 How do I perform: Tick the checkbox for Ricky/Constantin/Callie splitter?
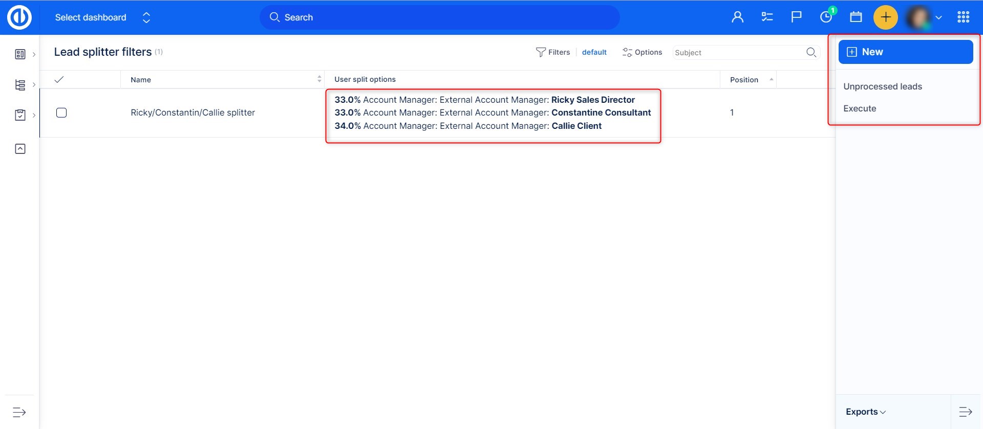click(x=61, y=112)
